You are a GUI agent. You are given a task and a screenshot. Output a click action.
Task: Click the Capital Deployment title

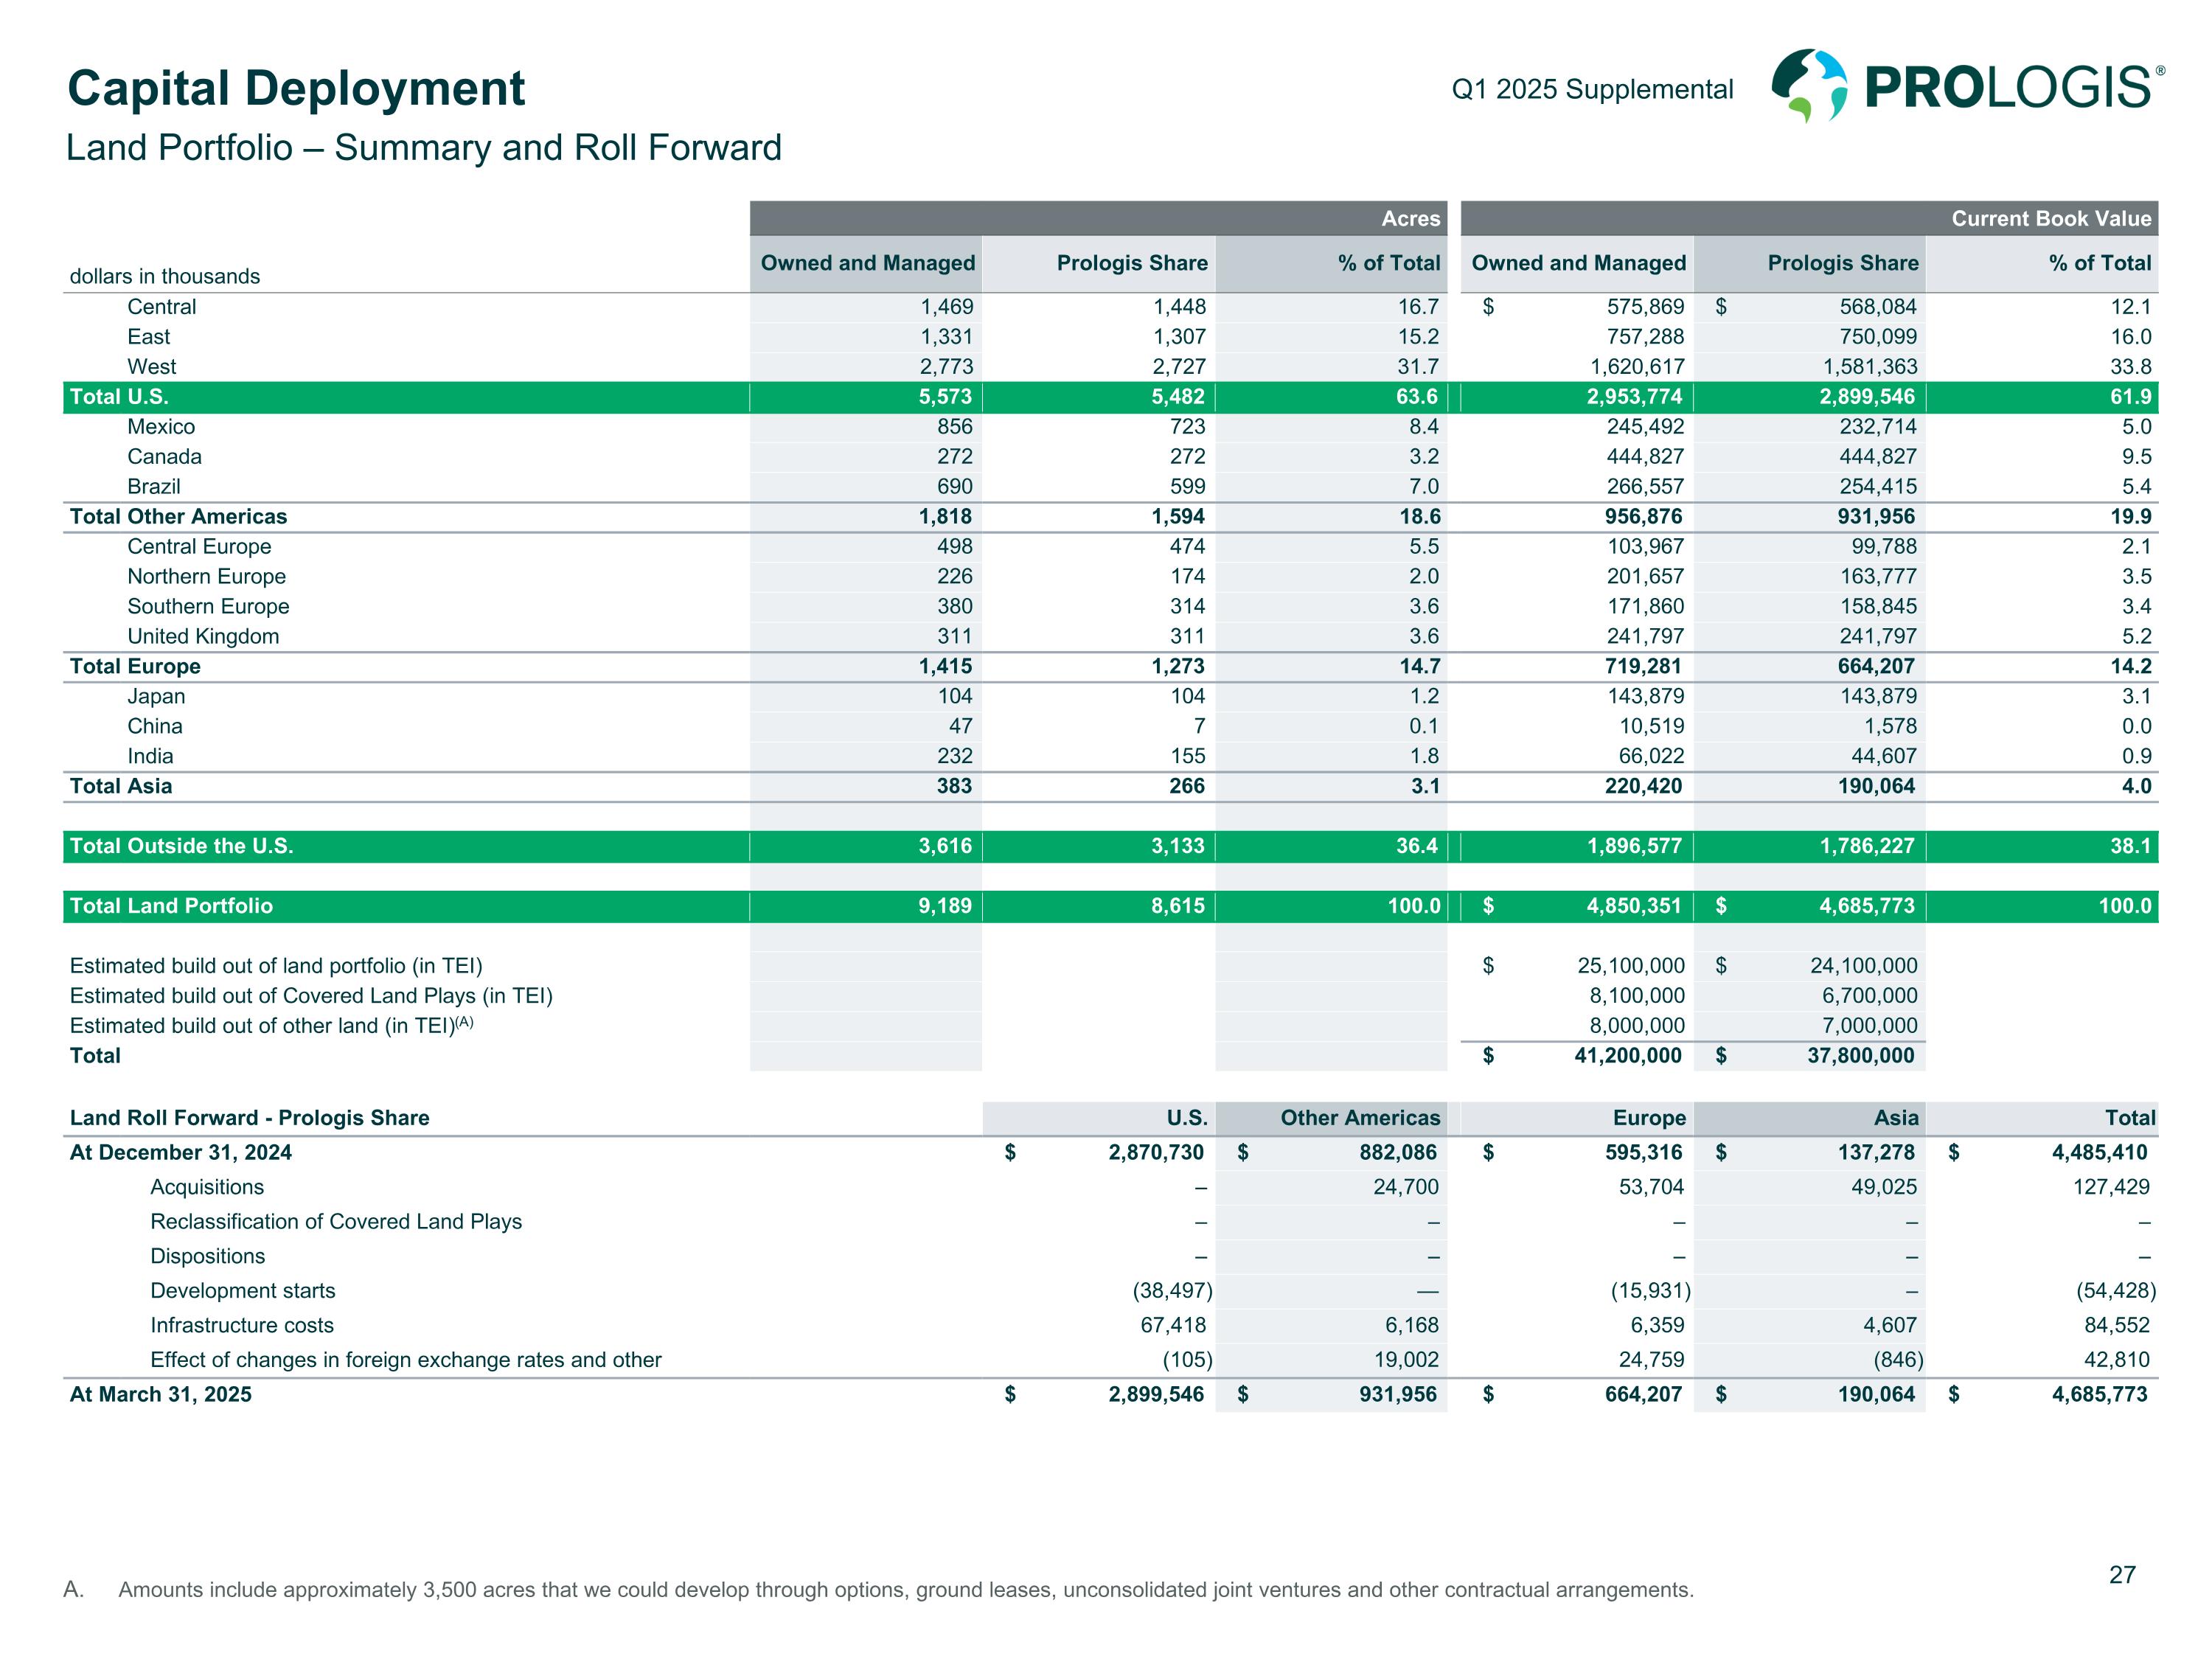click(x=295, y=88)
